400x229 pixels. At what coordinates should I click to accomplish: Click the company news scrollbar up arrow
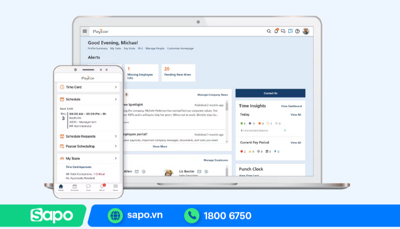coord(227,102)
